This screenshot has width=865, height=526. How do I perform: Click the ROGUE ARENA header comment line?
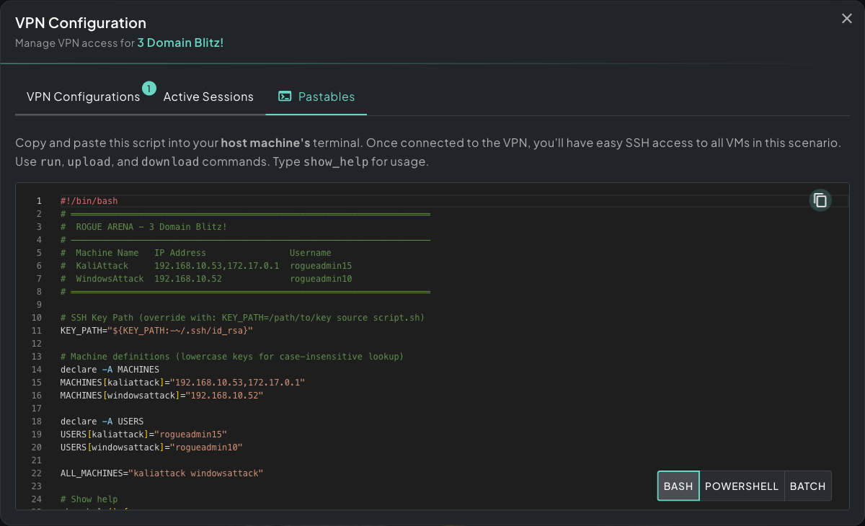pyautogui.click(x=144, y=227)
